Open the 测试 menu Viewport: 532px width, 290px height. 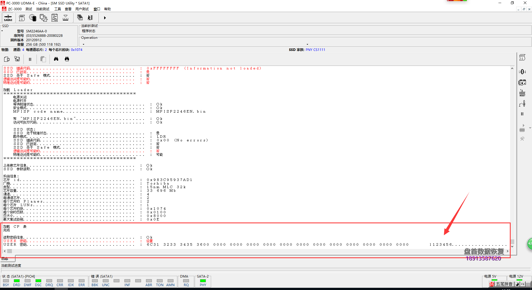pos(29,9)
